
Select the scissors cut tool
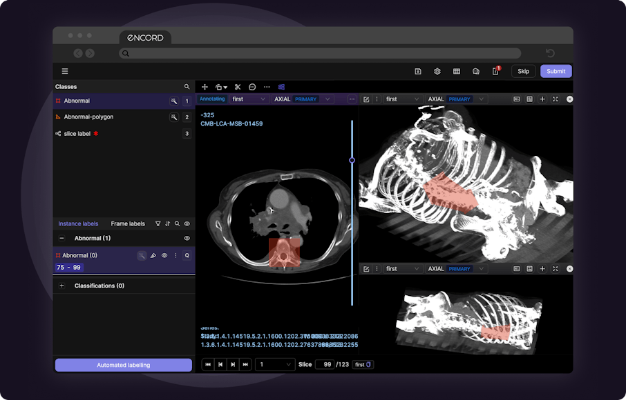point(237,87)
